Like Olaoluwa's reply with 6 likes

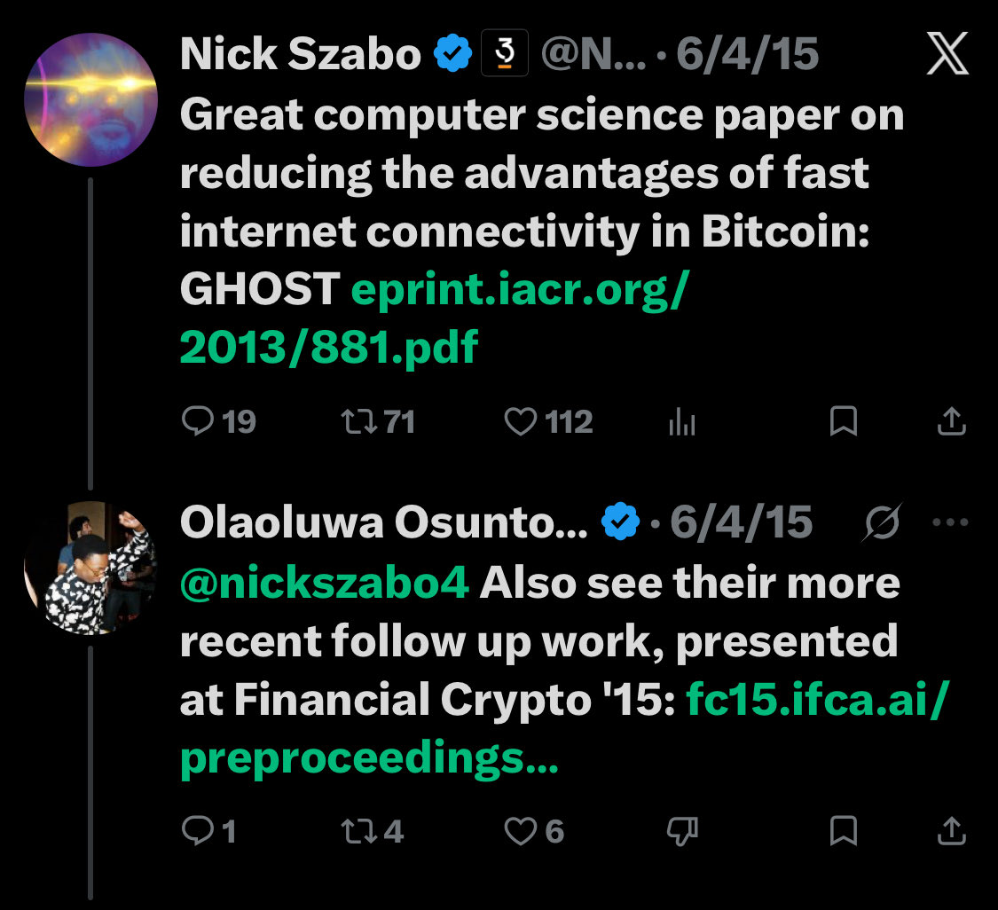coord(520,831)
